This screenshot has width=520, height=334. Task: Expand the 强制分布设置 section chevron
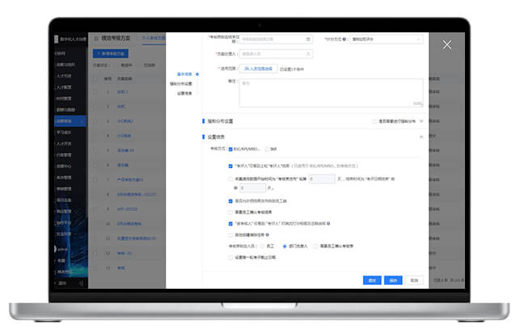(421, 121)
